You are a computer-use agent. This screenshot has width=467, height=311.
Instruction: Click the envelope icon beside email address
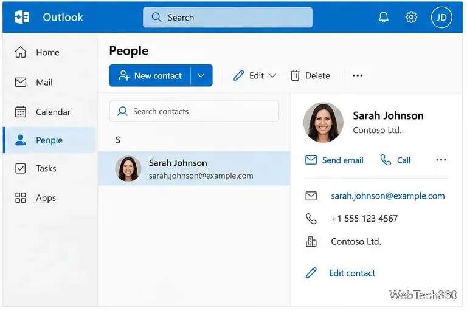(311, 196)
